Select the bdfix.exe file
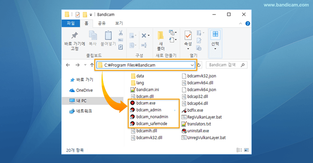 (x=193, y=110)
